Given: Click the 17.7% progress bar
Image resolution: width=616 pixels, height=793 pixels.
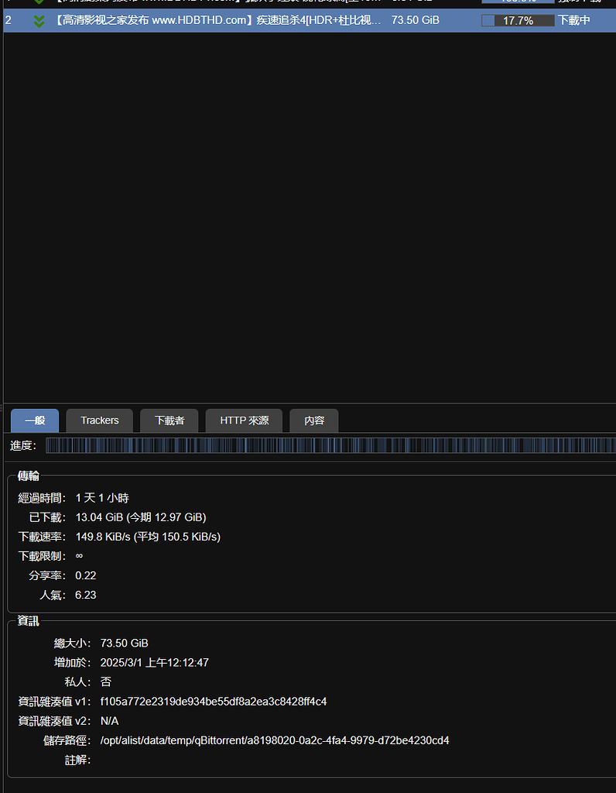Looking at the screenshot, I should pos(518,21).
